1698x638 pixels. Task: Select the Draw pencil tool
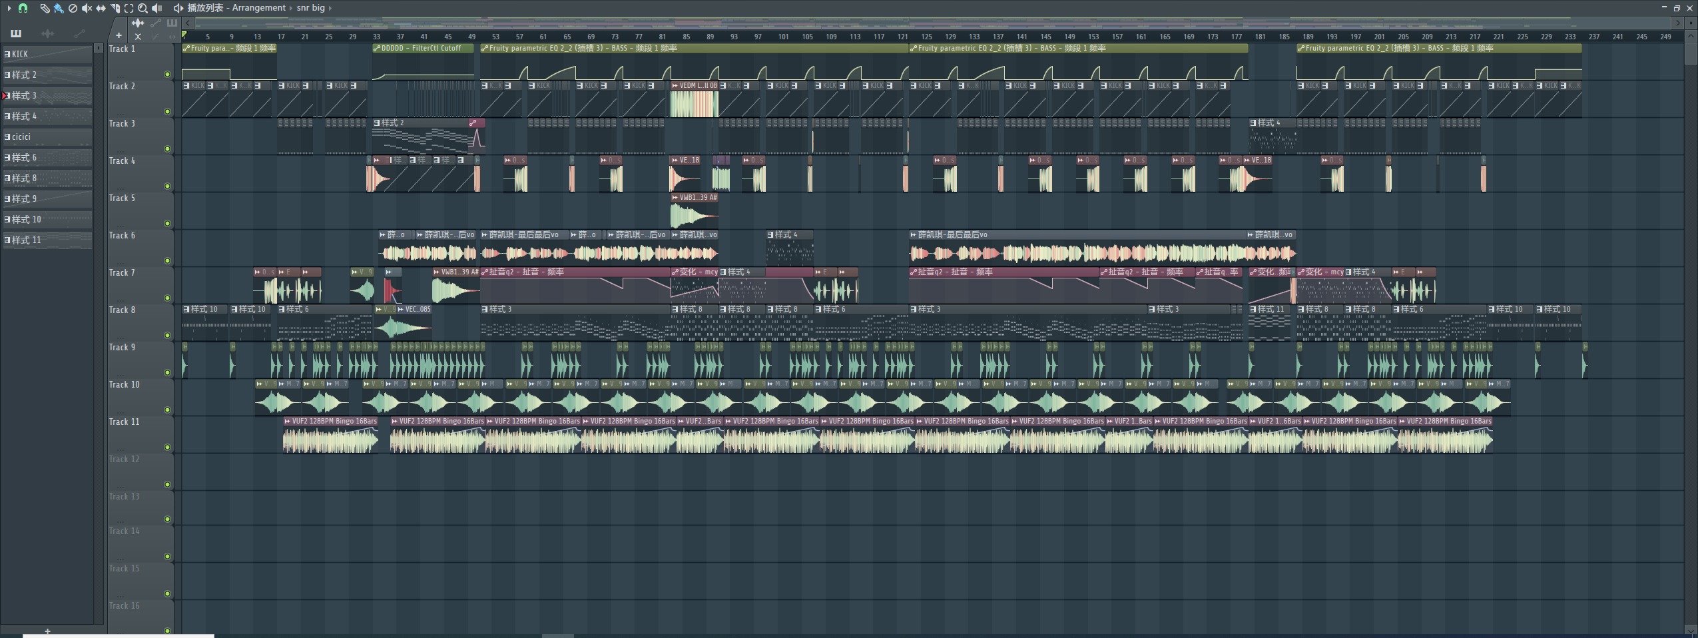tap(45, 8)
